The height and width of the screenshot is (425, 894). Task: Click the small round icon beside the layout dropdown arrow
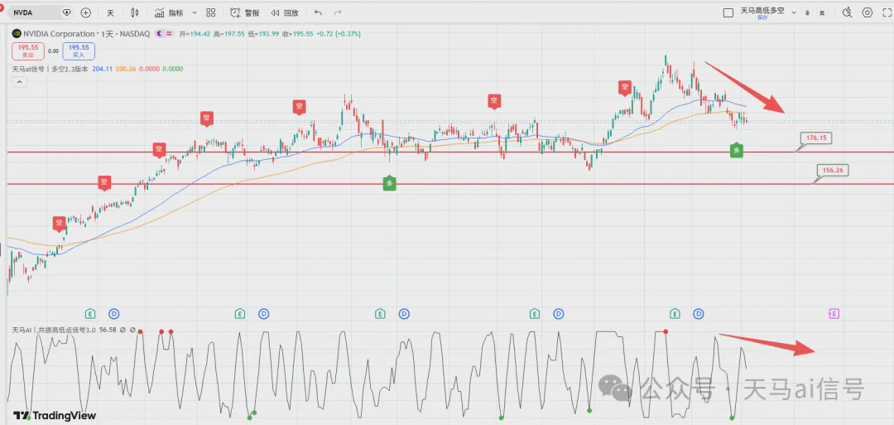[x=807, y=12]
